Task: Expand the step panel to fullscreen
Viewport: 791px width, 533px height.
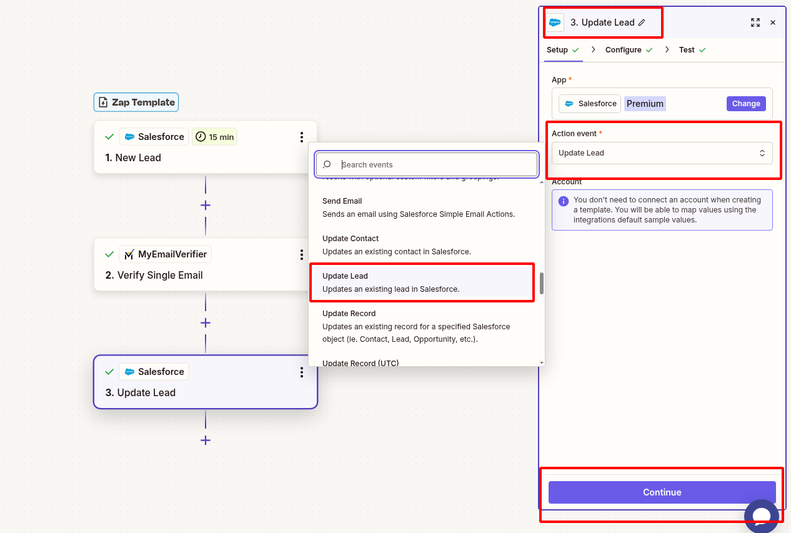Action: [x=755, y=22]
